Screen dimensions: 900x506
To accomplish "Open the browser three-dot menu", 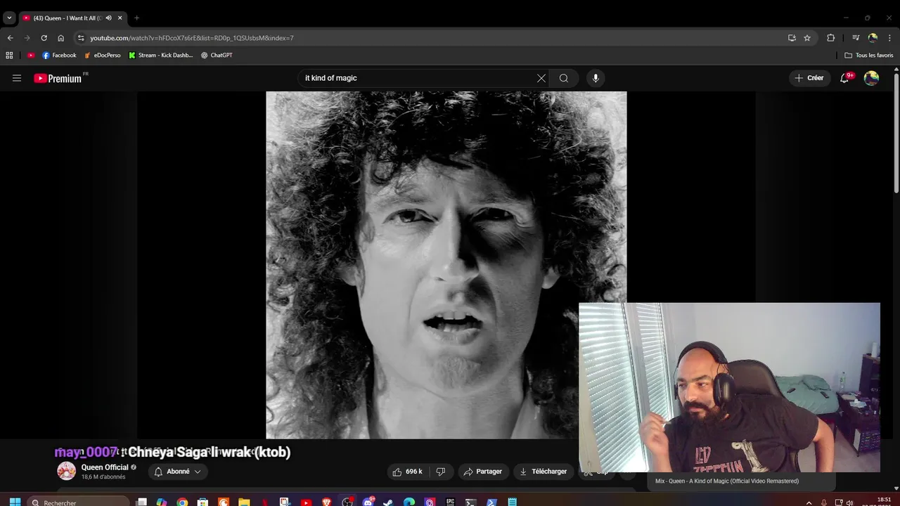I will click(889, 38).
